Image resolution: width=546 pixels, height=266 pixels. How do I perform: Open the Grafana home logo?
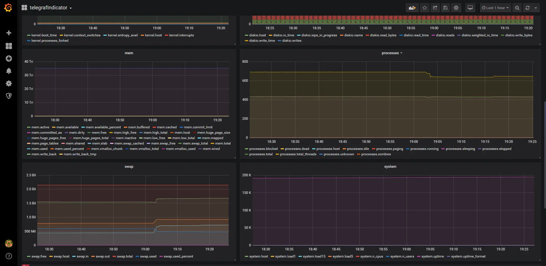8,8
